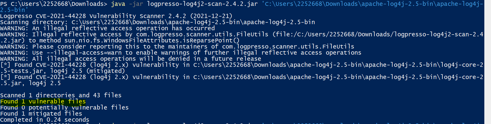Click the "Scanning directory" output line
This screenshot has width=491, height=124.
157,22
